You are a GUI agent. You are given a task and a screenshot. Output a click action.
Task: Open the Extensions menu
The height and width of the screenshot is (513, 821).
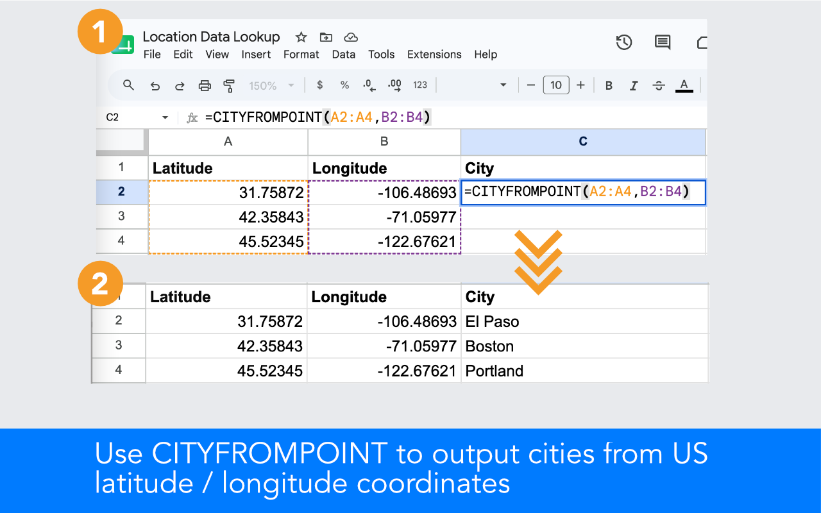(434, 55)
